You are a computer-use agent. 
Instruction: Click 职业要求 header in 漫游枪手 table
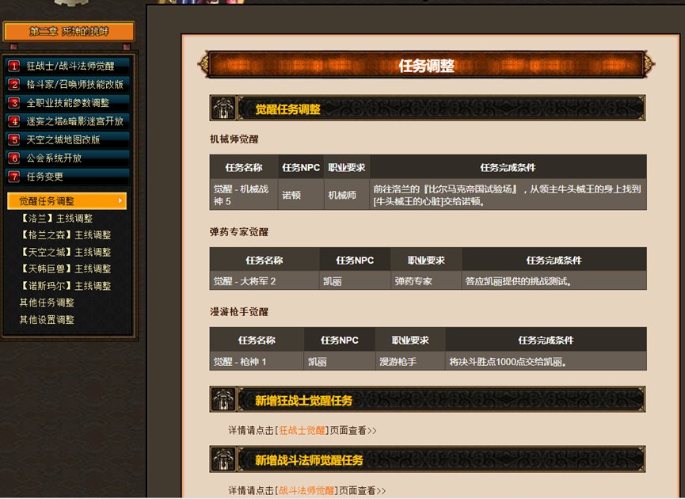[x=410, y=341]
